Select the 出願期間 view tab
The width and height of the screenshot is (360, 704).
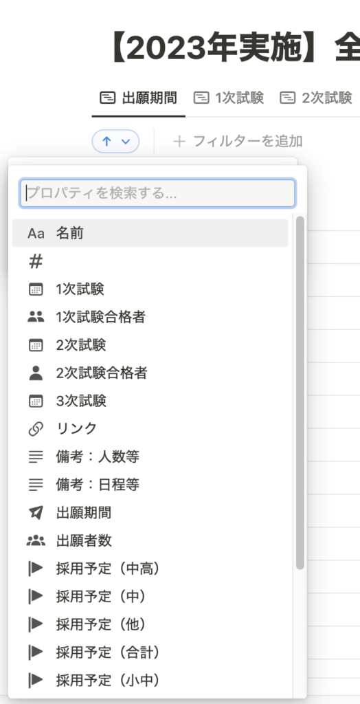coord(138,98)
